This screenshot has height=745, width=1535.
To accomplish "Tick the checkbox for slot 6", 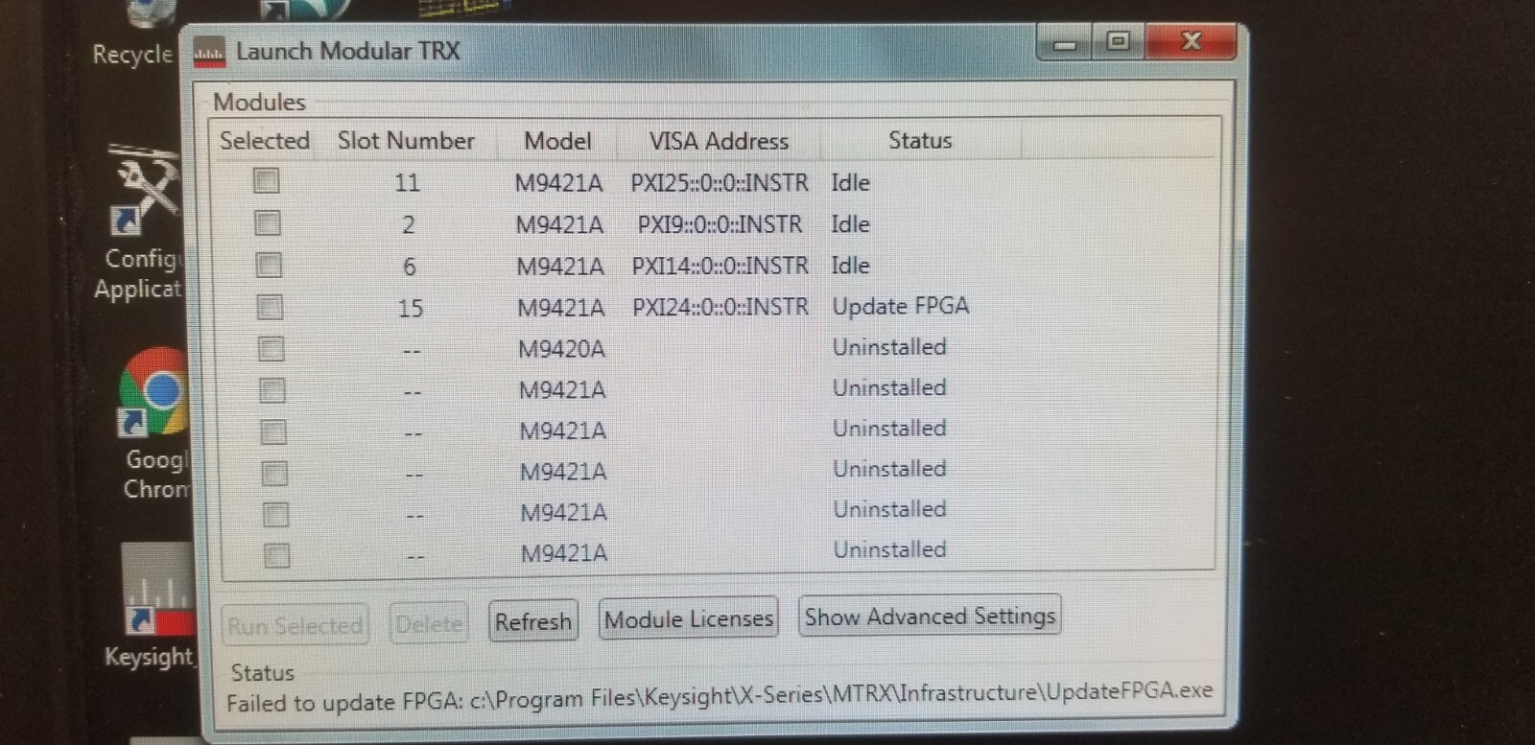I will click(269, 266).
